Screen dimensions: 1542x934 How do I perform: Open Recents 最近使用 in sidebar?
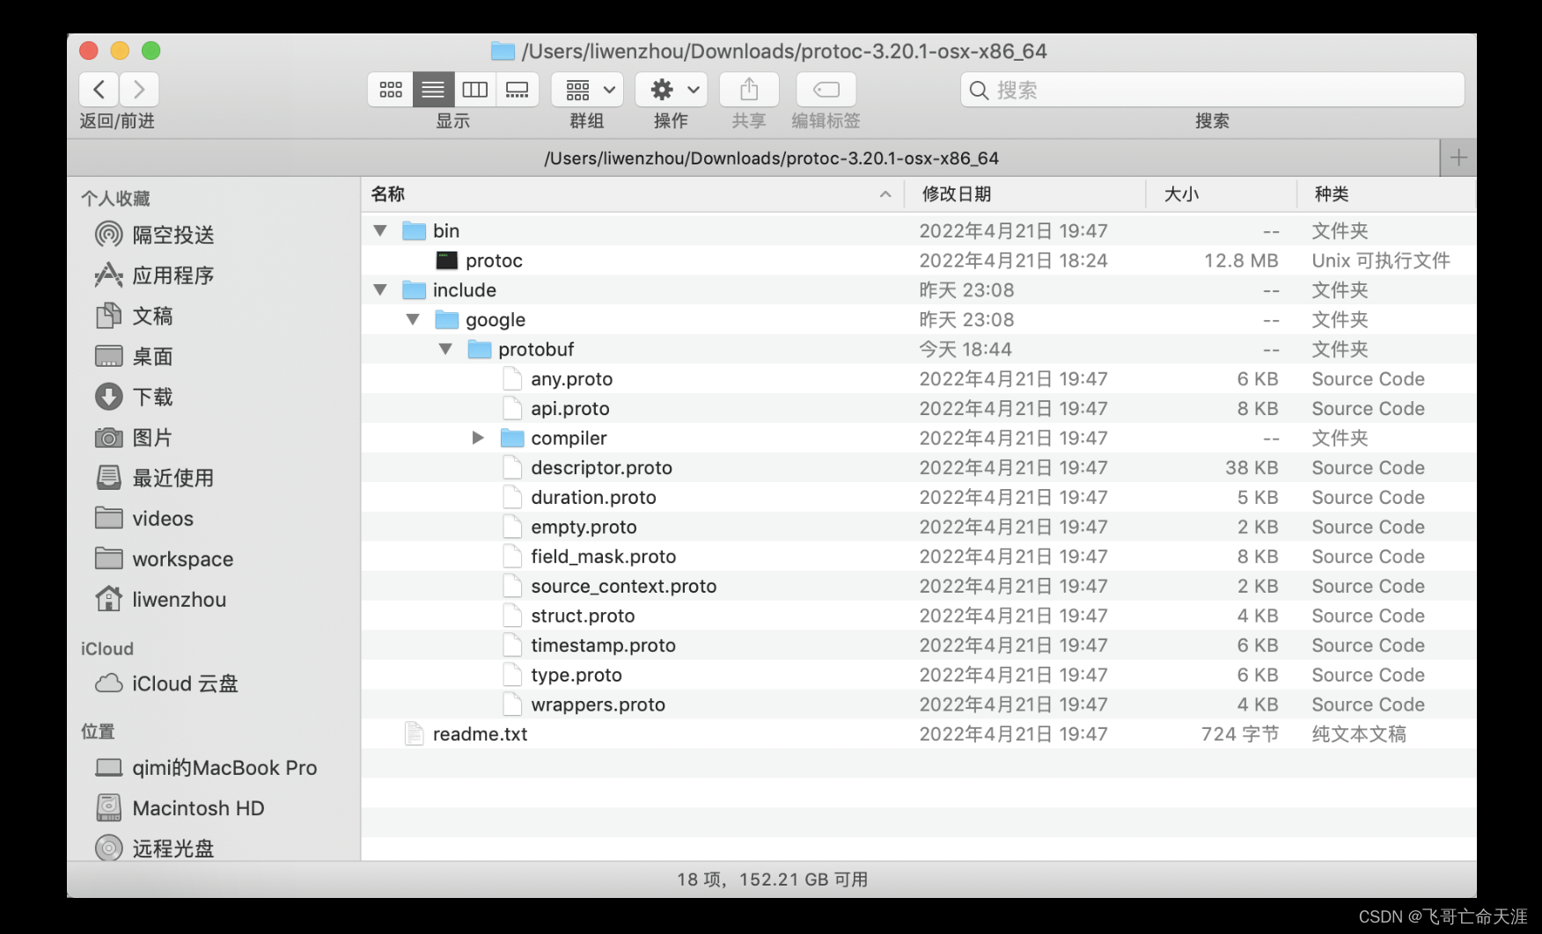click(155, 478)
